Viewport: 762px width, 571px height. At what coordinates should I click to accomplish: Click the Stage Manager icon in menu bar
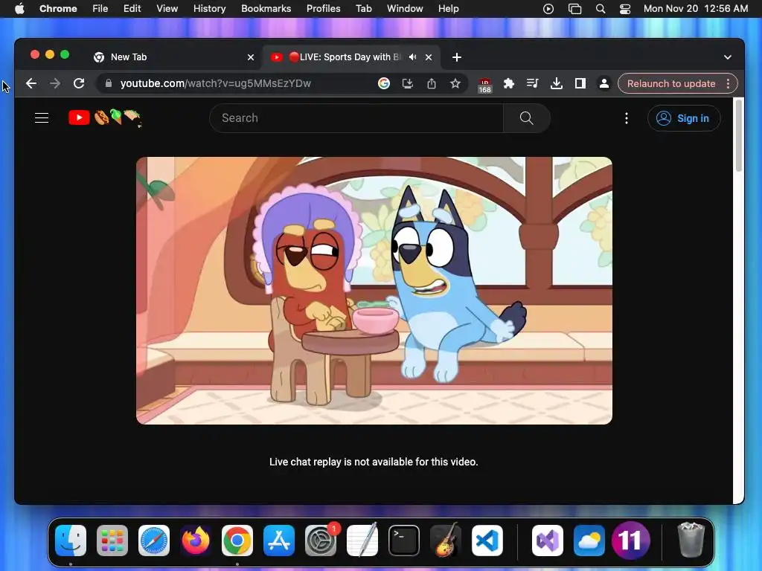(x=575, y=9)
